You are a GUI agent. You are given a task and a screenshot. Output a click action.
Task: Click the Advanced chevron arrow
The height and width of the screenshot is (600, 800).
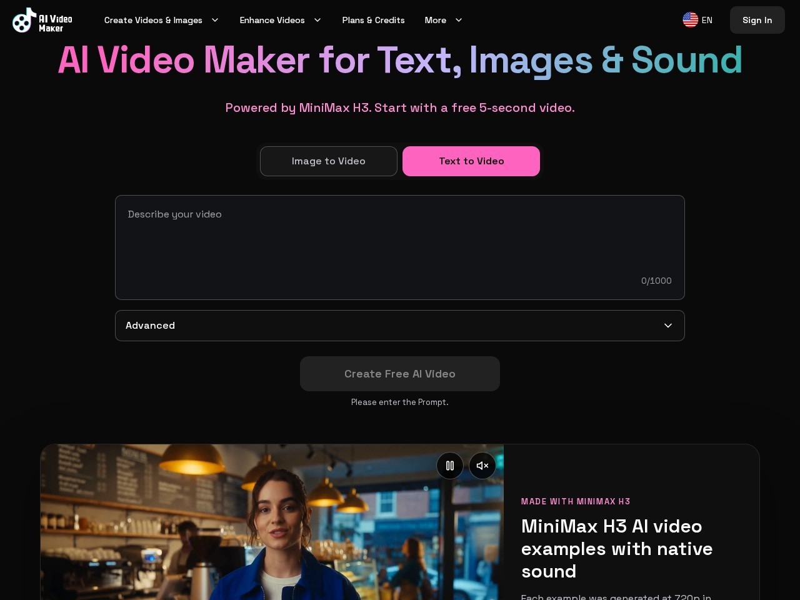668,326
